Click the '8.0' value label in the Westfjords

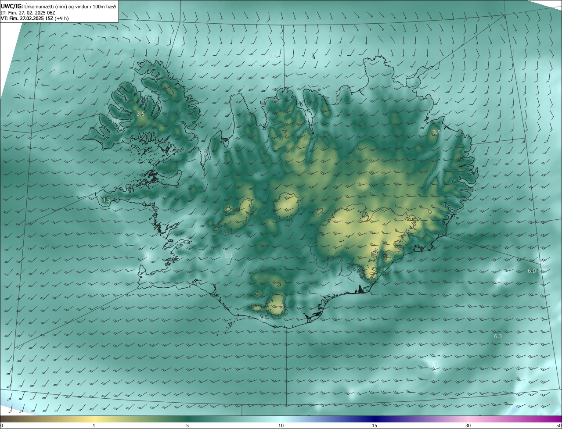tap(116, 121)
